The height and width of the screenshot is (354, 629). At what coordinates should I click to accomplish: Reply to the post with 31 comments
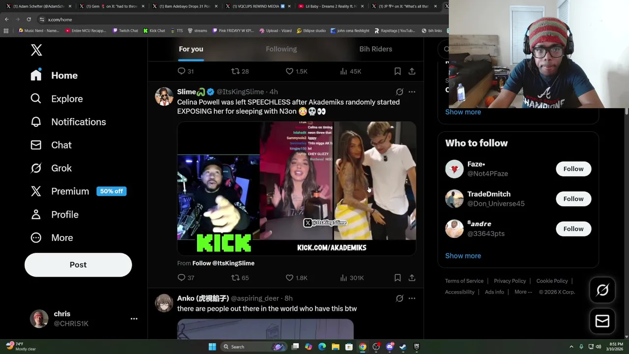[x=185, y=71]
